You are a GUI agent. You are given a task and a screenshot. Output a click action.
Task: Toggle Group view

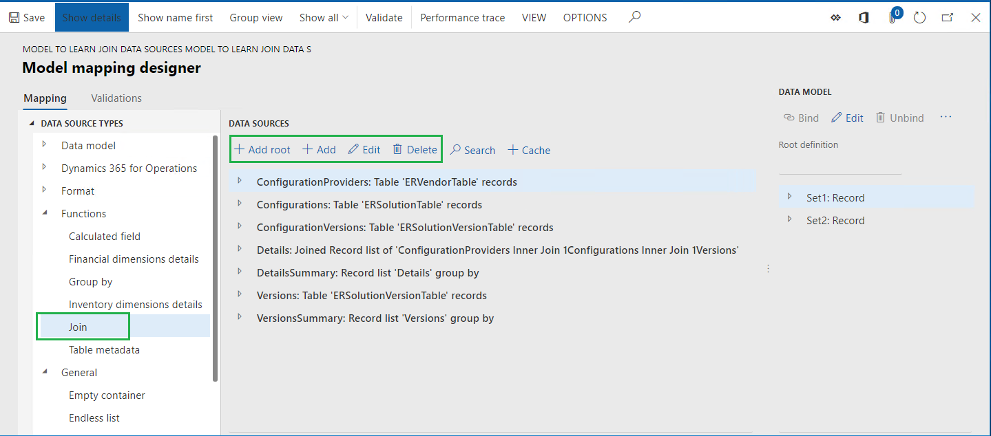point(256,18)
